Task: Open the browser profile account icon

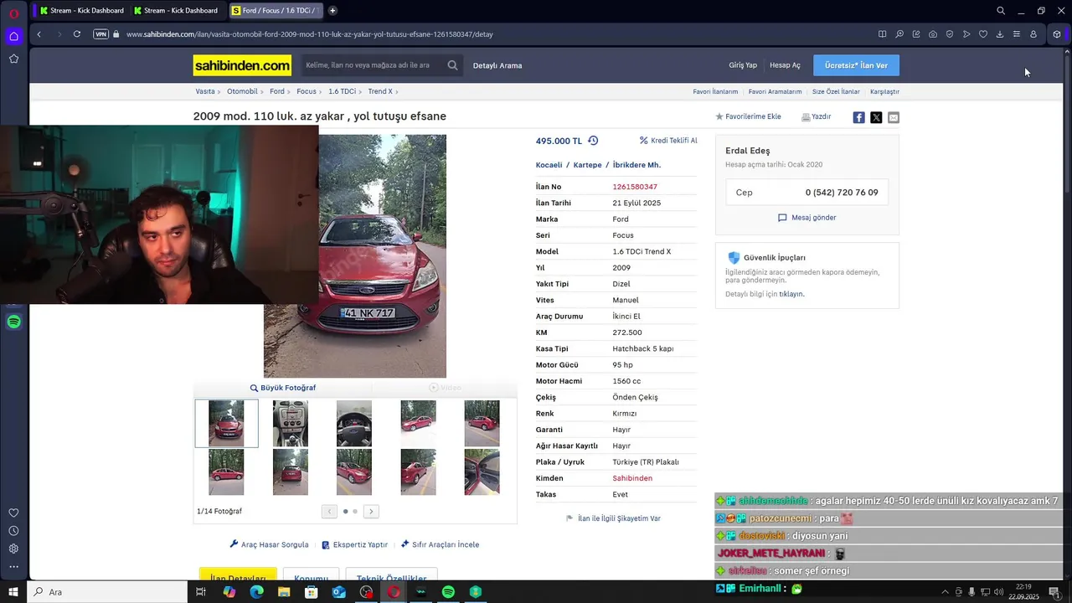Action: (1033, 34)
